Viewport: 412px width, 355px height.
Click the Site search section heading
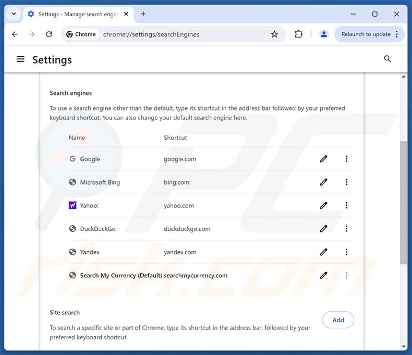click(x=65, y=312)
